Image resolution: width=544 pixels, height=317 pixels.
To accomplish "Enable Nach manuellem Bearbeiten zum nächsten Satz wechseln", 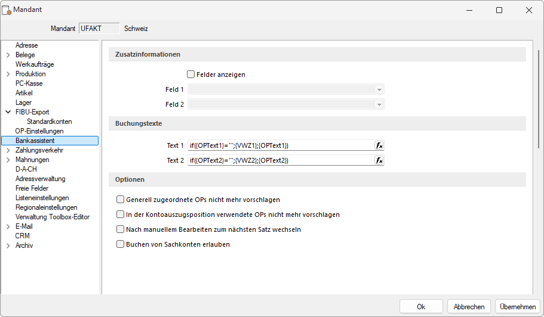I will pos(120,229).
